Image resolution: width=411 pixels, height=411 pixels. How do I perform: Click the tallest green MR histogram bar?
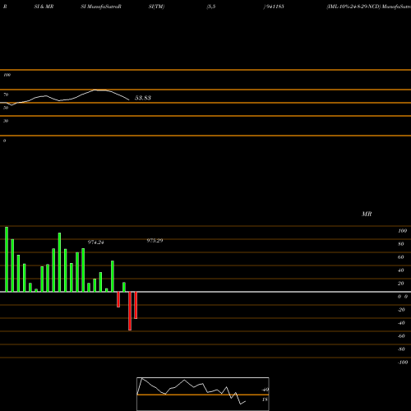(x=7, y=259)
